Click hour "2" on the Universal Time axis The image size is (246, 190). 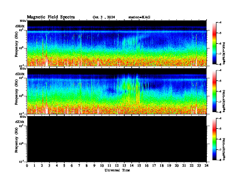tap(42, 165)
